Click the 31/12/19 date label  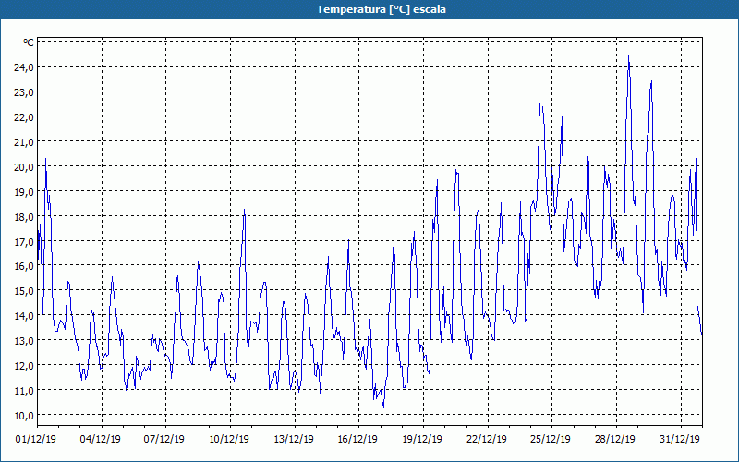[x=680, y=439]
